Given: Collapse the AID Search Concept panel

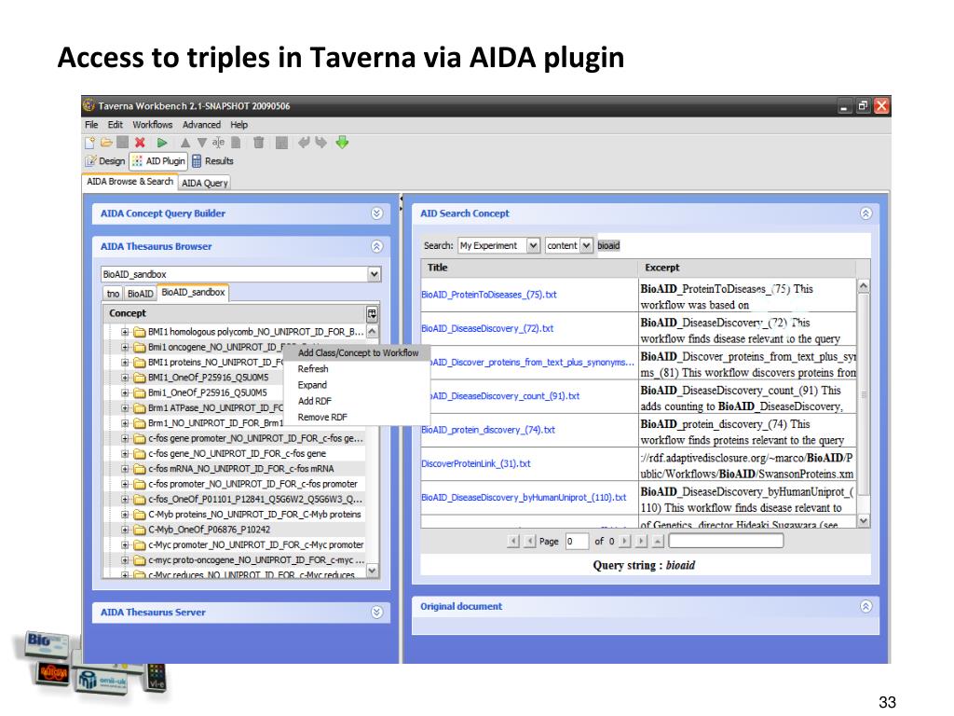Looking at the screenshot, I should pyautogui.click(x=865, y=213).
